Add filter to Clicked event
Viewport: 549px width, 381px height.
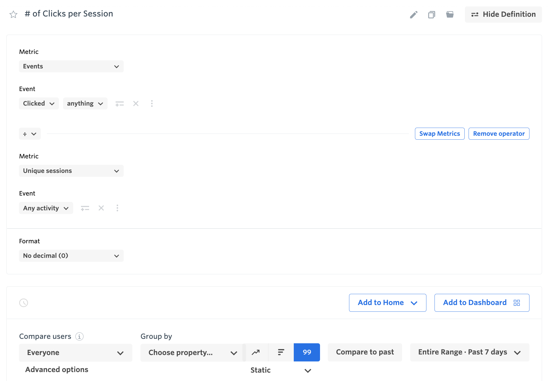(120, 104)
